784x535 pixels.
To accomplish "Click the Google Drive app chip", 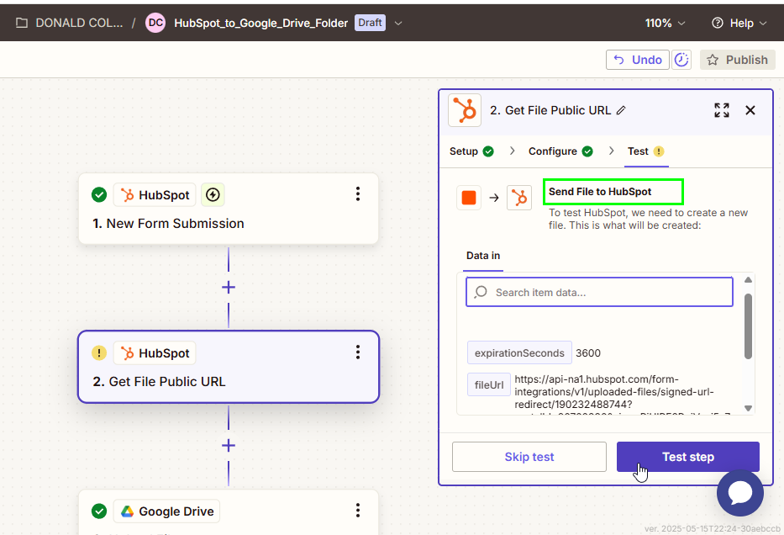I will pos(166,511).
